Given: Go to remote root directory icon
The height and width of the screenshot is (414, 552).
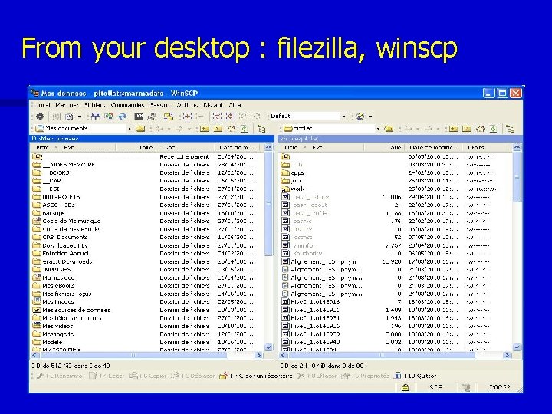Looking at the screenshot, I should [467, 129].
